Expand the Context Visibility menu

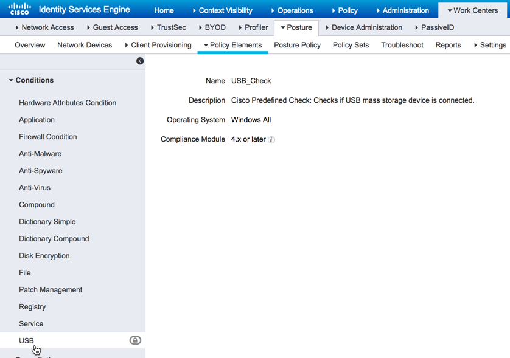[223, 10]
